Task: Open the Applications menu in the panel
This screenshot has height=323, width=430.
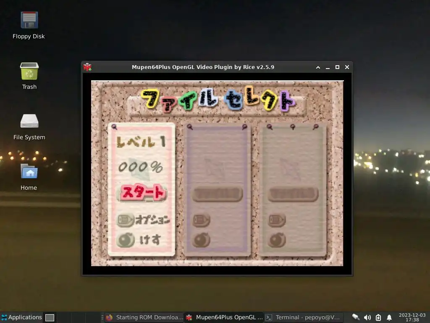Action: tap(21, 317)
